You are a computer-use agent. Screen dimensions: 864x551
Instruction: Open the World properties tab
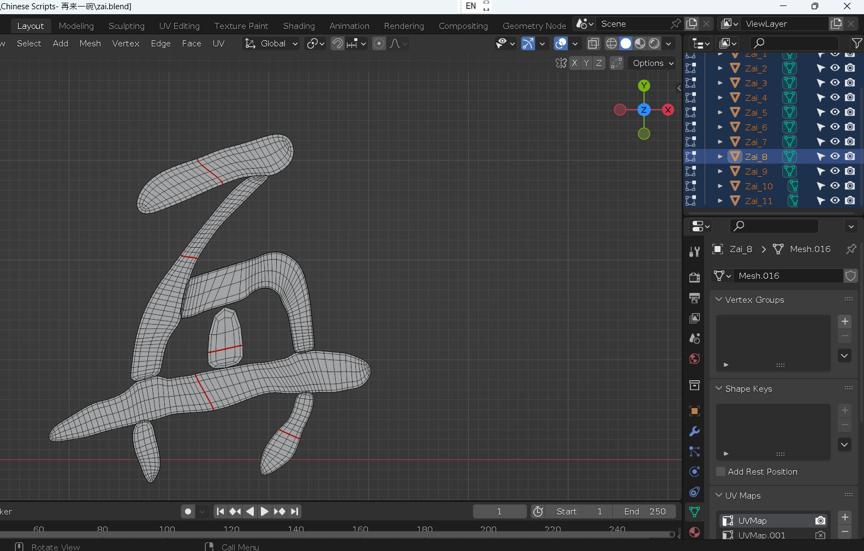pyautogui.click(x=694, y=358)
